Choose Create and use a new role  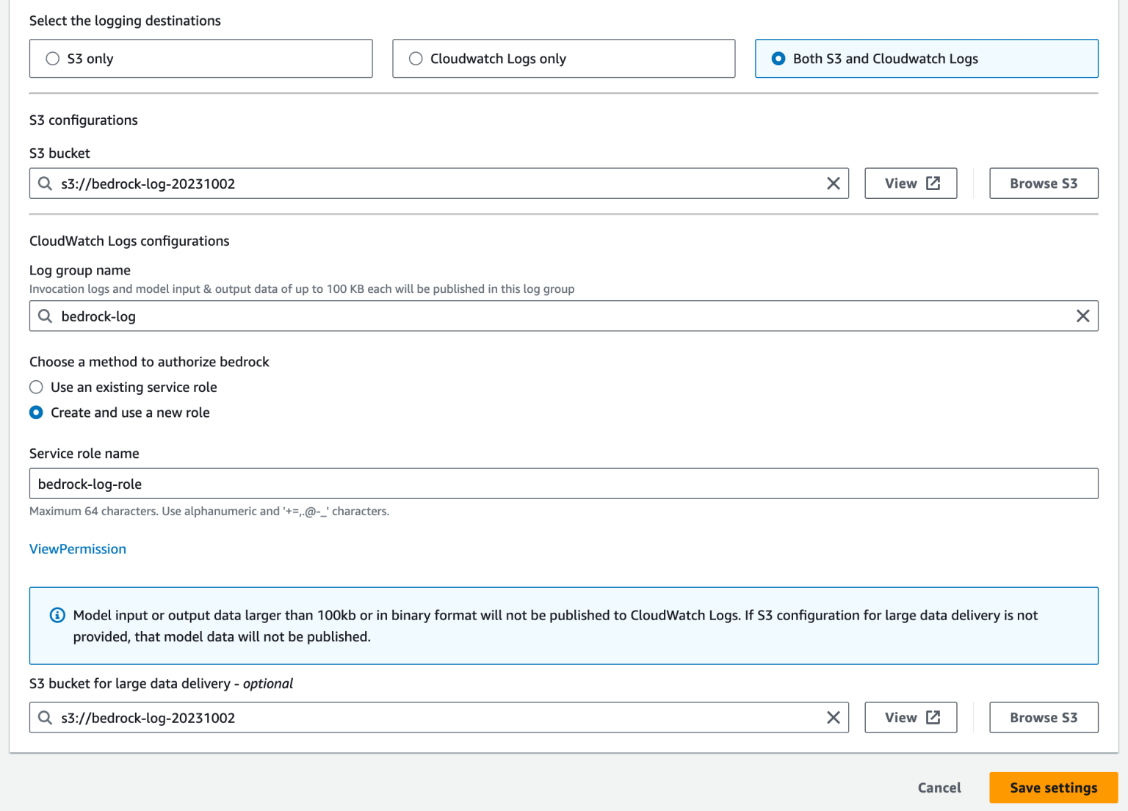pos(36,412)
